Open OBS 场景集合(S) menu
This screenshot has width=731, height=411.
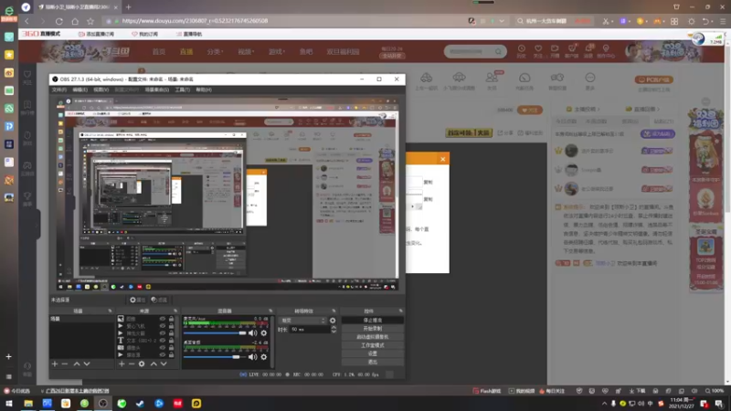point(157,90)
